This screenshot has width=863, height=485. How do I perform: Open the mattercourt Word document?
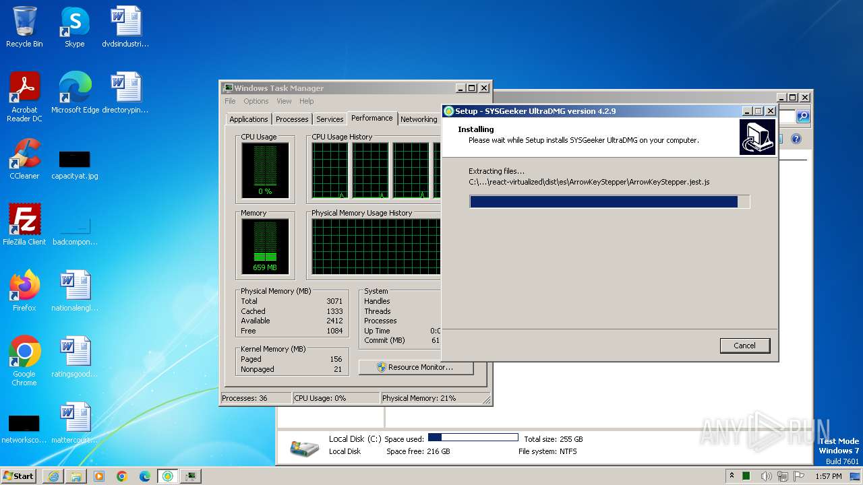(75, 422)
